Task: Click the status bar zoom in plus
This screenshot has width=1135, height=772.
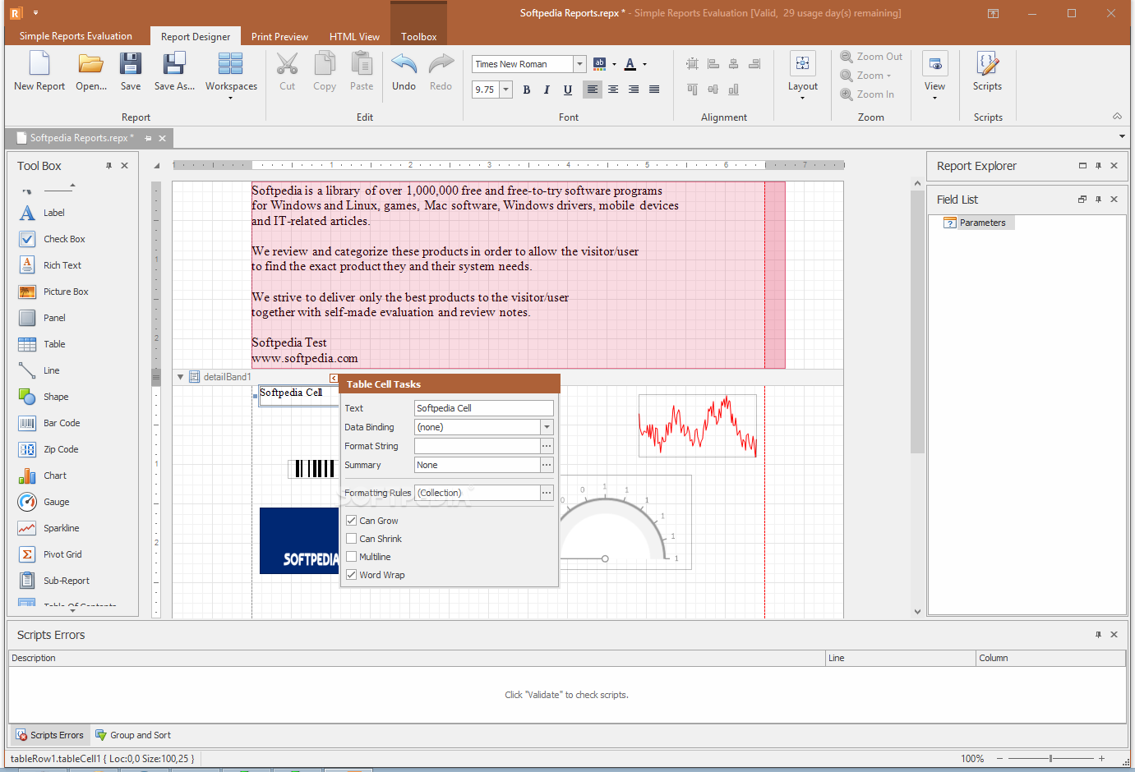Action: pos(1101,759)
